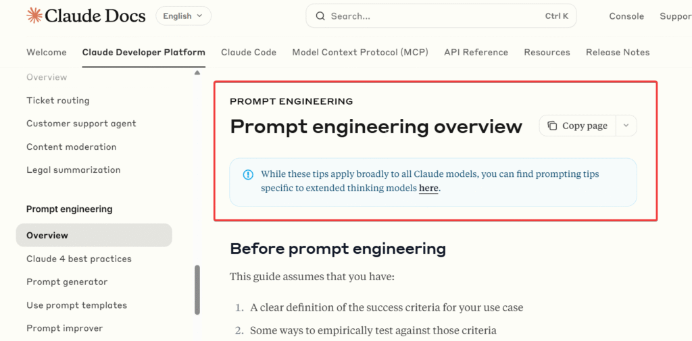Click the sidebar vertical scrollbar thumb
The height and width of the screenshot is (341, 692).
pyautogui.click(x=197, y=289)
